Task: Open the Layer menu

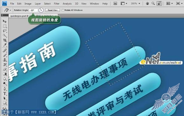Action: (x=38, y=3)
